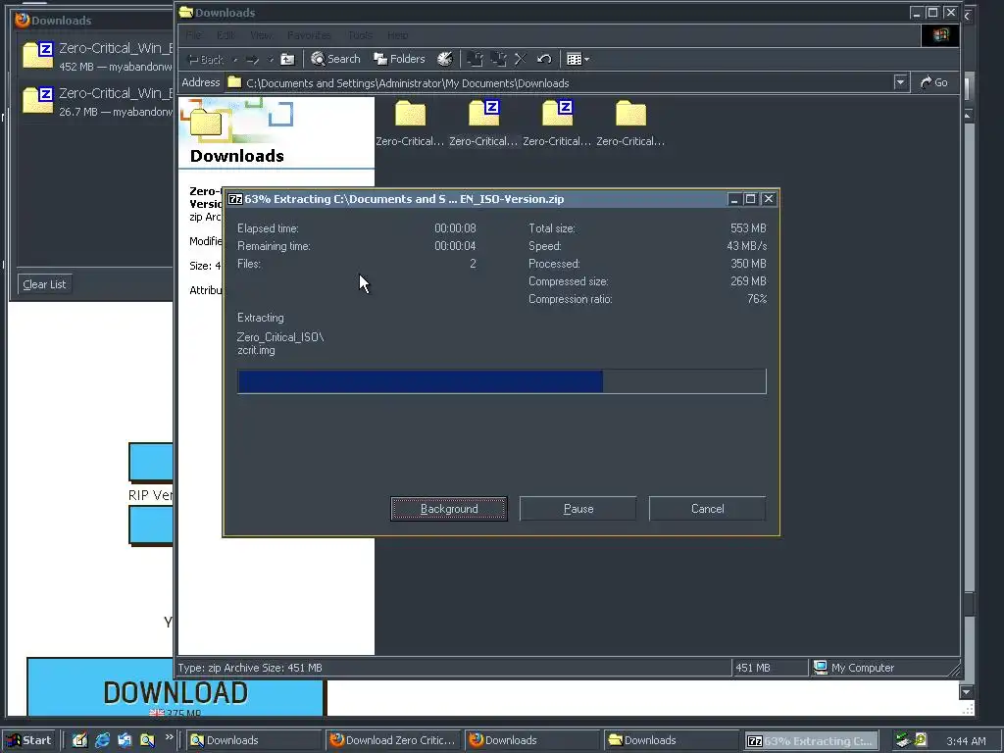The image size is (1004, 753).
Task: Click the Copy To toolbar icon
Action: click(x=498, y=59)
